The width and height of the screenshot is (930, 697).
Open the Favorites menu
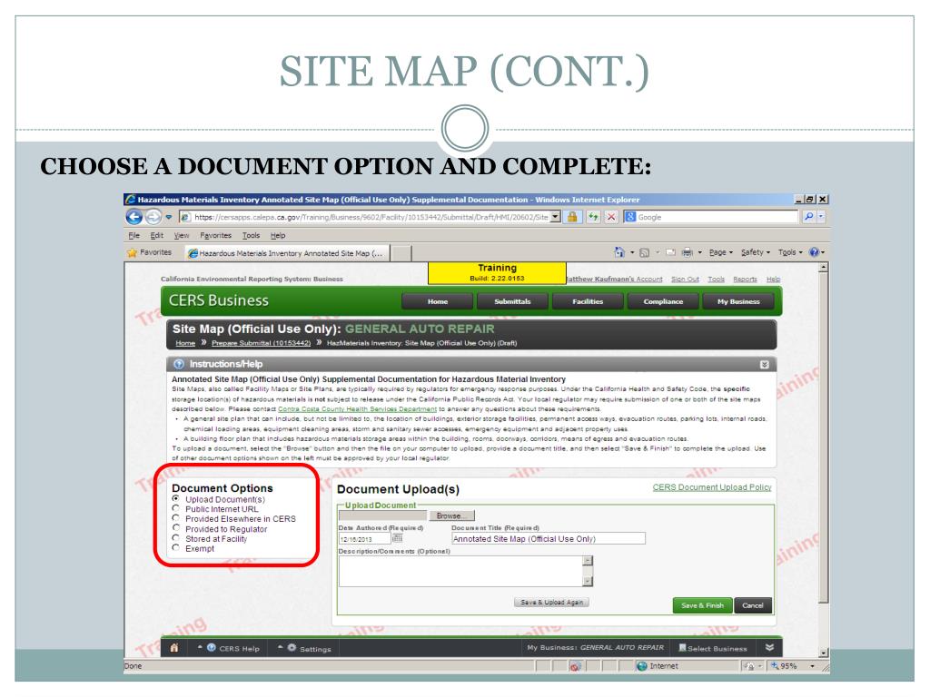coord(216,235)
